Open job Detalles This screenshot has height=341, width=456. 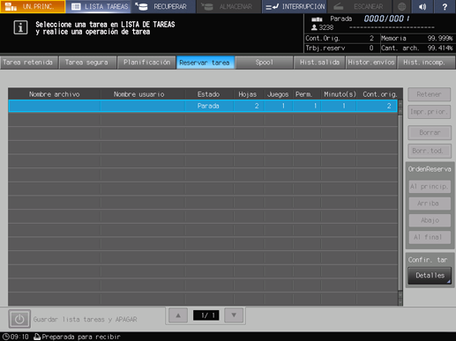coord(430,276)
